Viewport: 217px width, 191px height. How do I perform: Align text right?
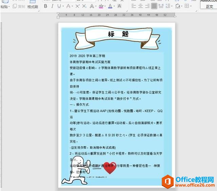point(147,6)
